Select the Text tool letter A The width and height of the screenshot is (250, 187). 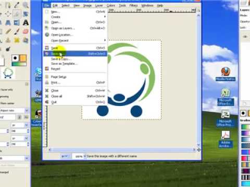26,23
